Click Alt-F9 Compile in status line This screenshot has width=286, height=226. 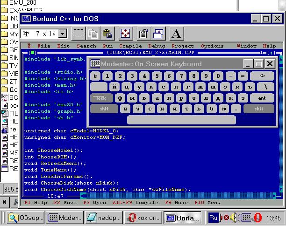136,203
